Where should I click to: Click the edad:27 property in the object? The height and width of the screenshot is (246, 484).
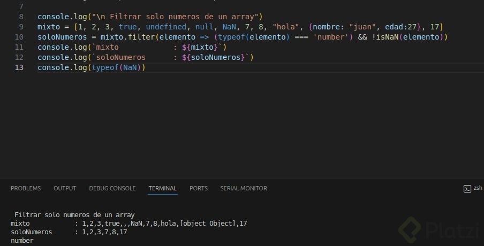pos(401,27)
